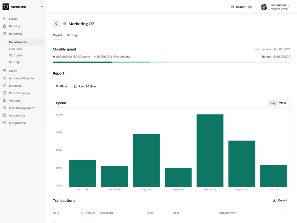Screen dimensions: 297x223
Task: Click the May 2–9 bar in the chart
Action: click(146, 160)
